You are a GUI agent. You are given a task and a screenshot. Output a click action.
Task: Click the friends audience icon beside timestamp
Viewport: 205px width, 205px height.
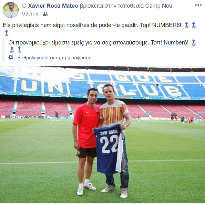tap(45, 14)
